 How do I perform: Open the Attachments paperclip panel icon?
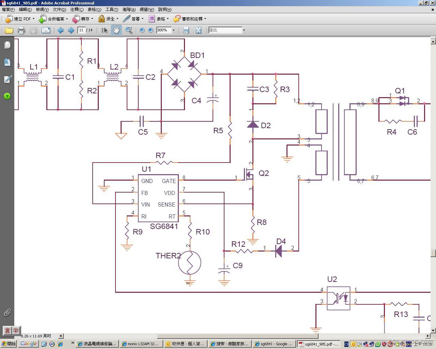(x=7, y=313)
